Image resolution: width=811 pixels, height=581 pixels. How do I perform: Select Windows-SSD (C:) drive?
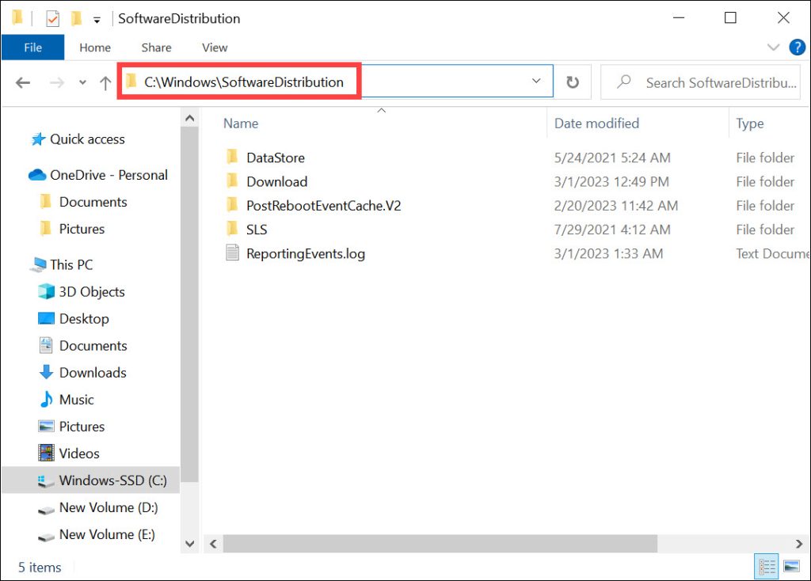pos(91,480)
